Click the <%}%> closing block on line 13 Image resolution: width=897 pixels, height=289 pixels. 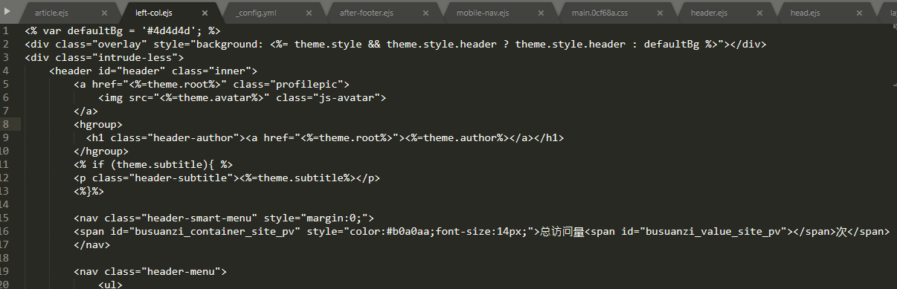click(x=89, y=191)
